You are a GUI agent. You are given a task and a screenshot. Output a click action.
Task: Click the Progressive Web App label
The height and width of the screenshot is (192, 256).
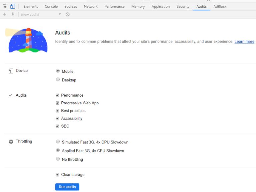[x=80, y=103]
